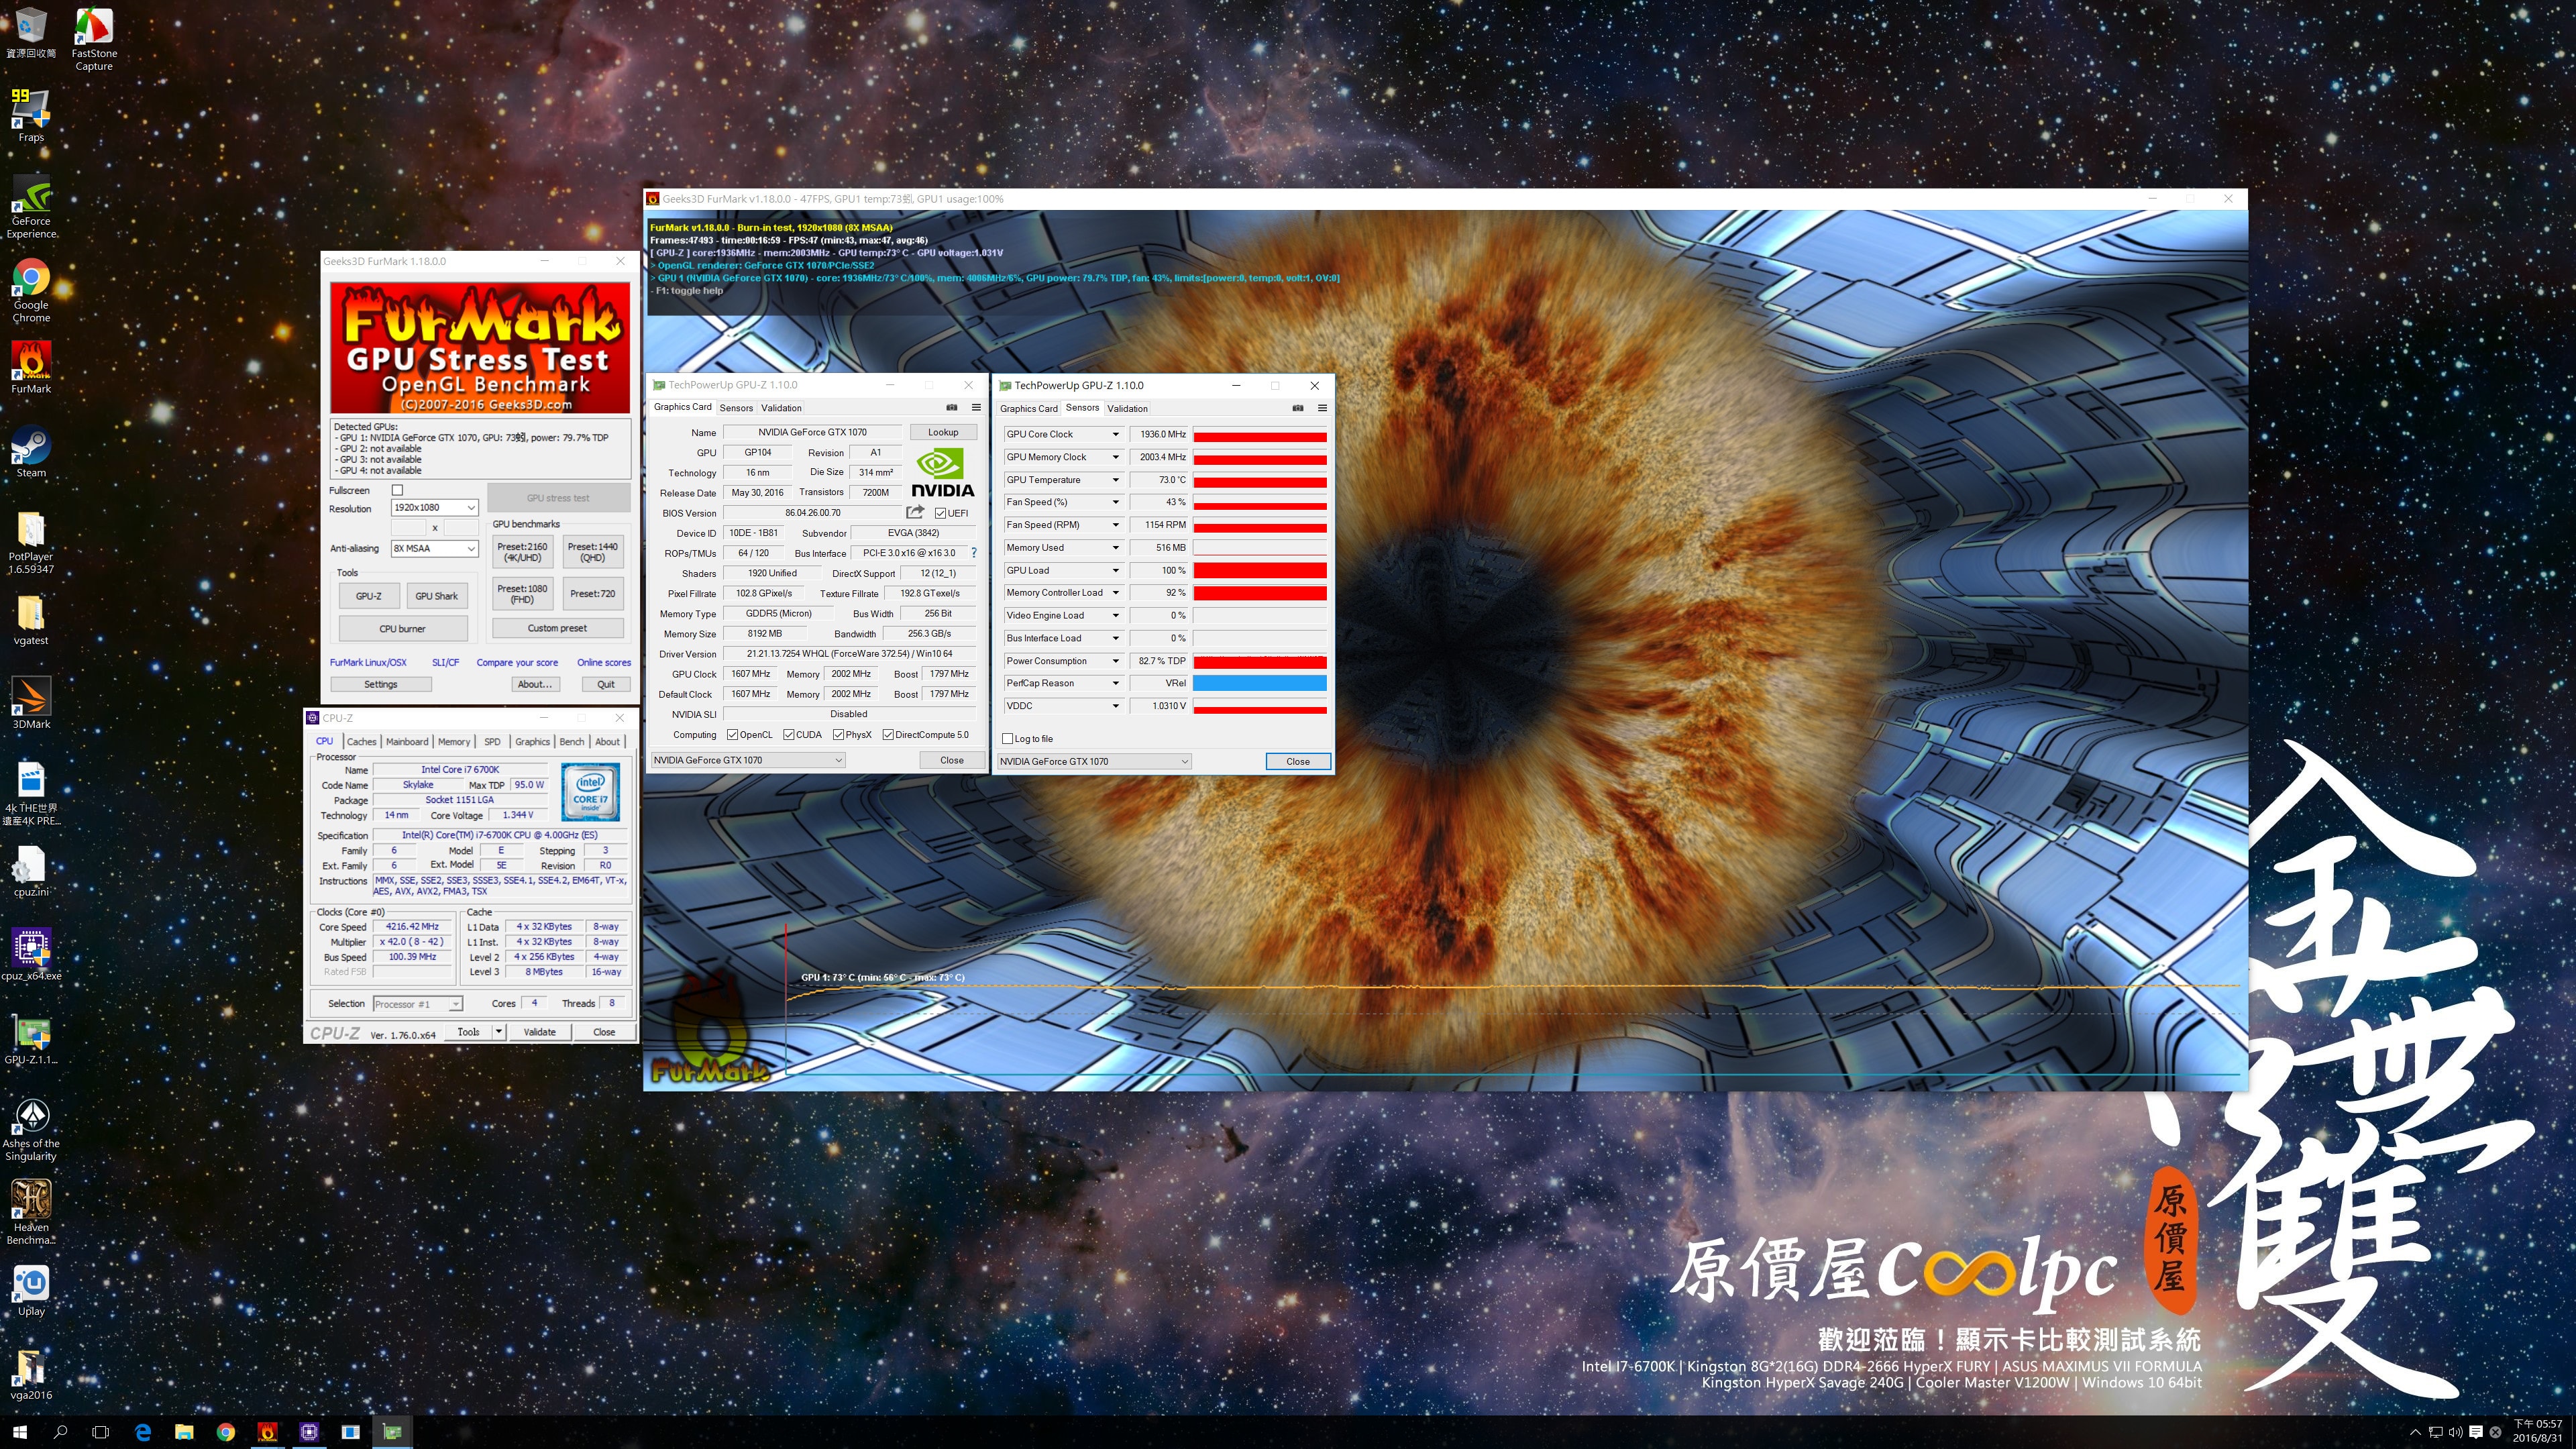Launch Steam from the desktop

[x=31, y=451]
